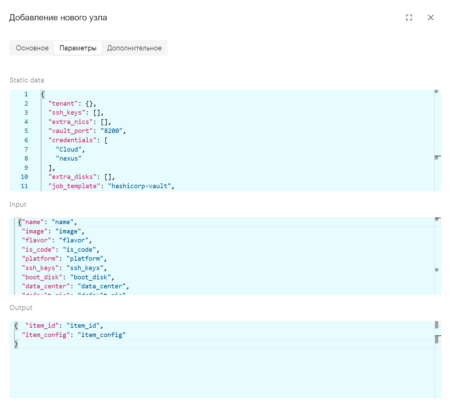Click the "flavor" key in Input editor
Viewport: 453px width, 403px height.
37,240
